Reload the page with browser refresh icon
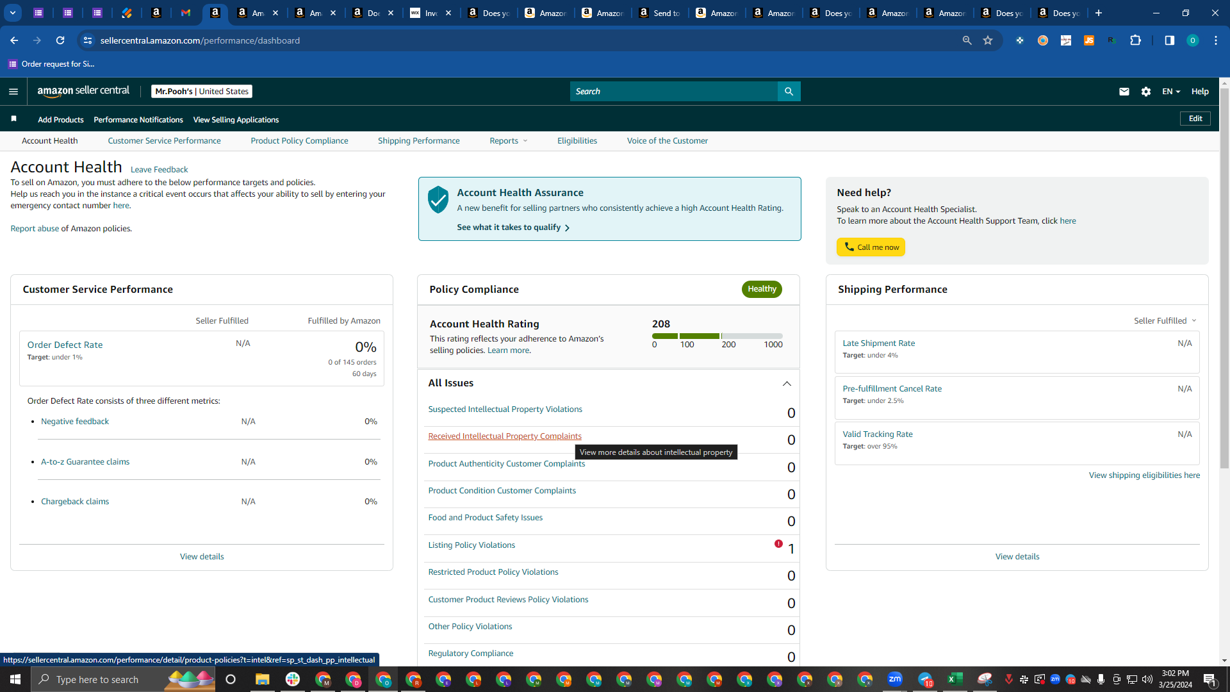1230x692 pixels. [60, 40]
